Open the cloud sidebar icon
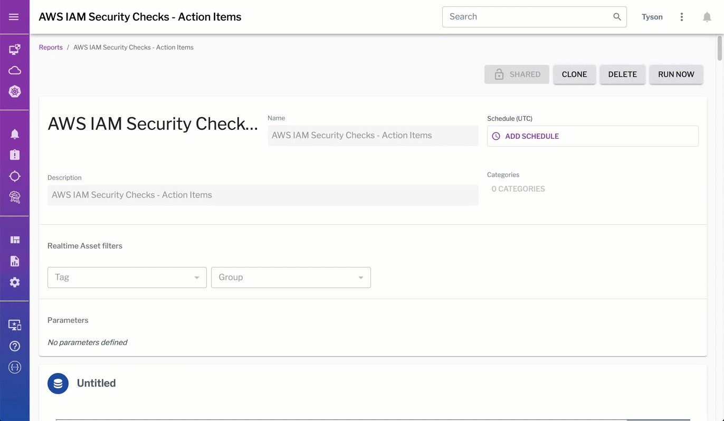This screenshot has height=421, width=724. 15,71
